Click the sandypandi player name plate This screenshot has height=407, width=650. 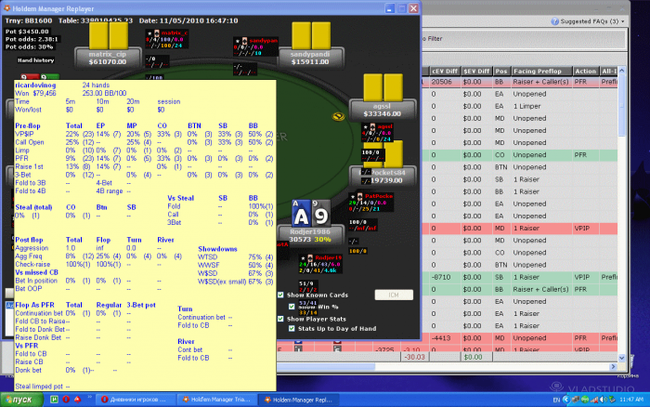(x=310, y=59)
